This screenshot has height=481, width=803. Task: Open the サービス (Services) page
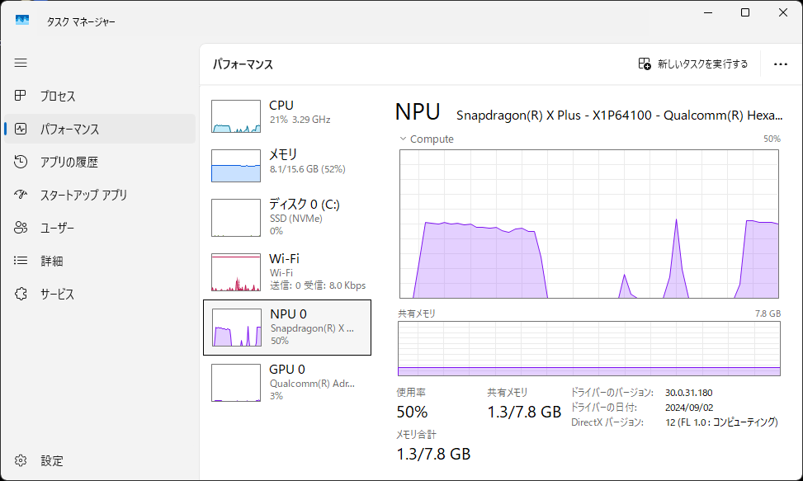57,295
